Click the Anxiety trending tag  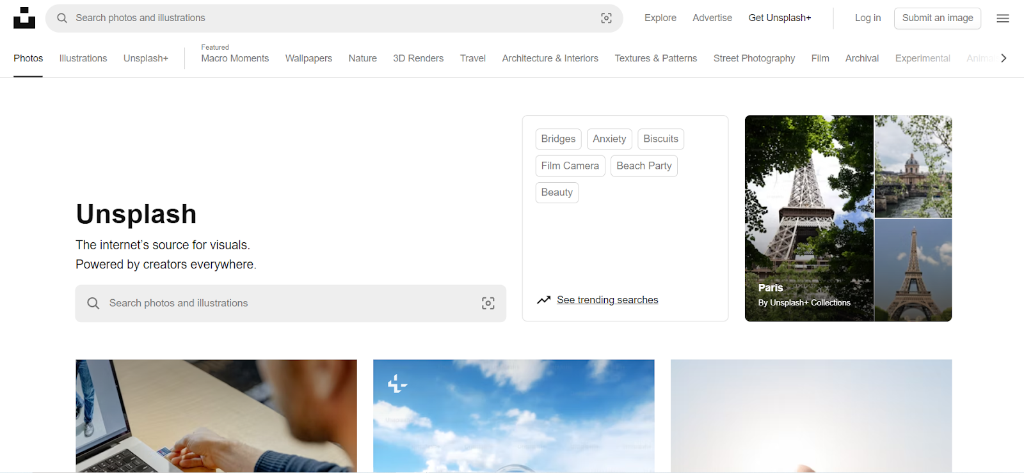pos(609,139)
